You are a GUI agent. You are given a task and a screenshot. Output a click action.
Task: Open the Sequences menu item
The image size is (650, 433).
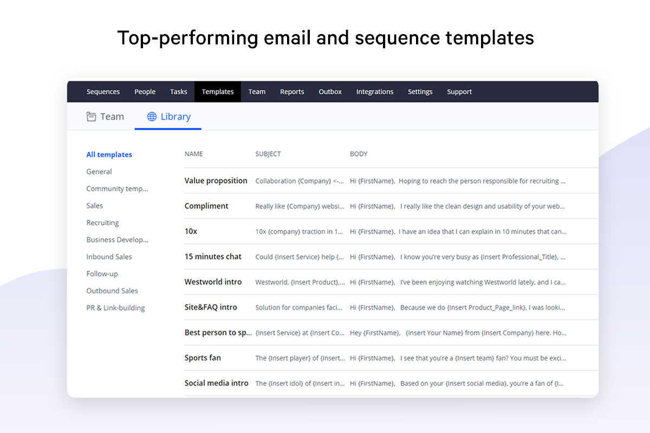click(103, 92)
